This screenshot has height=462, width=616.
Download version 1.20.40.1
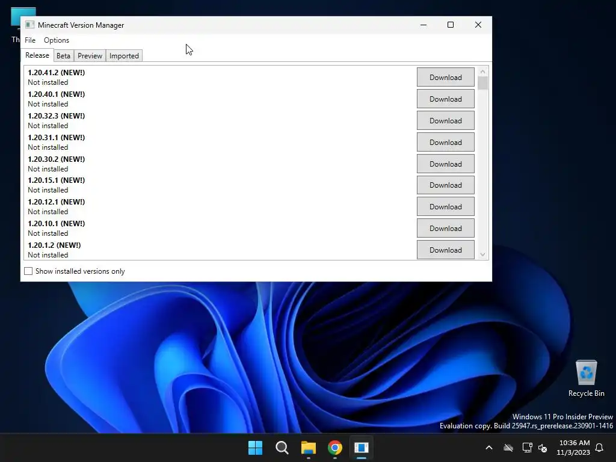point(446,99)
